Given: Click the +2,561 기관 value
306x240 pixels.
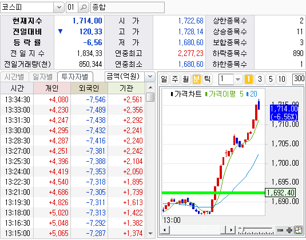Looking at the screenshot, I should [x=133, y=99].
